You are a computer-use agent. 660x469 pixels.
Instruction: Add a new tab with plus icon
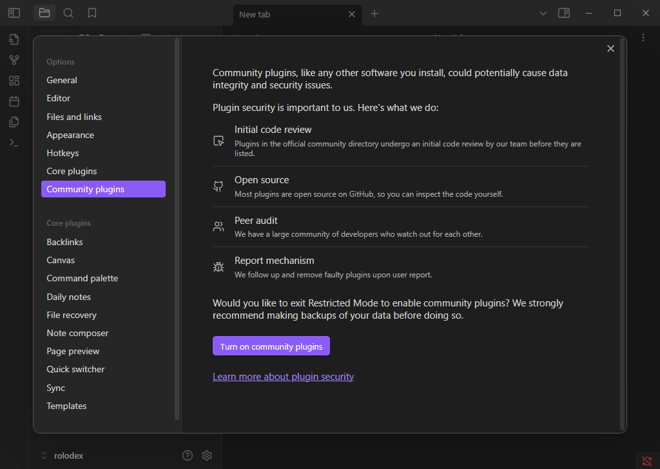pyautogui.click(x=374, y=14)
